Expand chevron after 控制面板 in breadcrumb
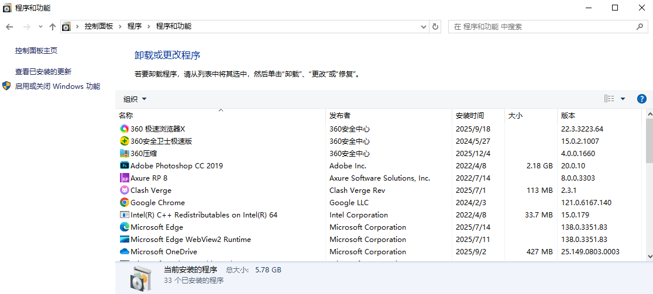The width and height of the screenshot is (653, 294). [x=120, y=27]
